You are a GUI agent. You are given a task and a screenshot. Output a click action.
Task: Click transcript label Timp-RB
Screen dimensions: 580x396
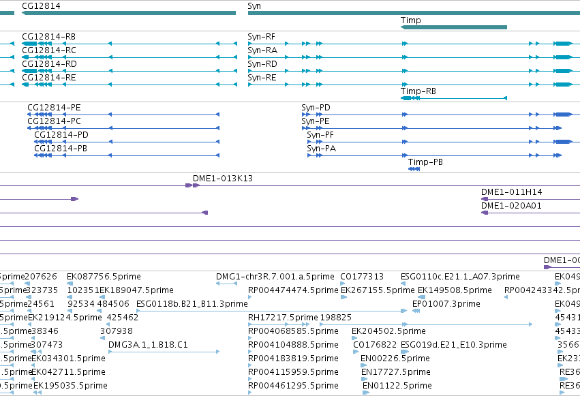[x=418, y=91]
